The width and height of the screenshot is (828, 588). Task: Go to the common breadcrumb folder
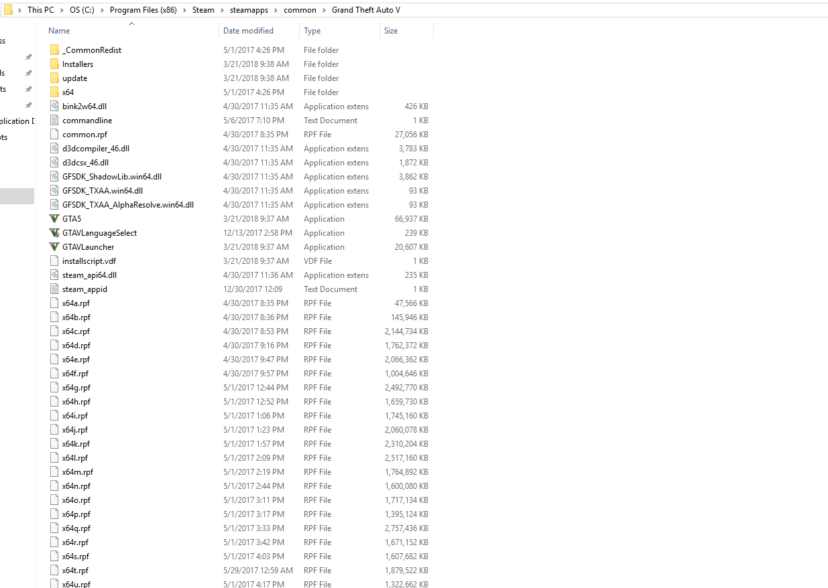point(300,10)
